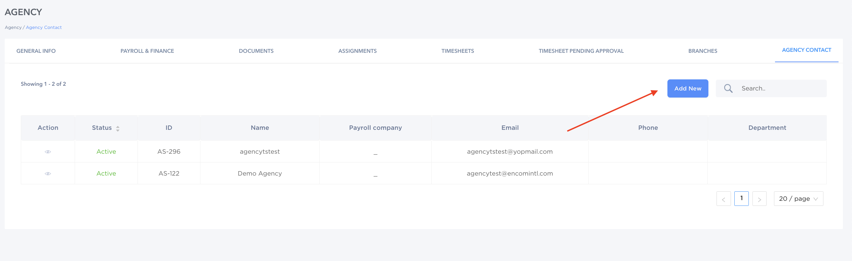Sort table by Status column arrows
This screenshot has height=261, width=852.
pyautogui.click(x=118, y=128)
